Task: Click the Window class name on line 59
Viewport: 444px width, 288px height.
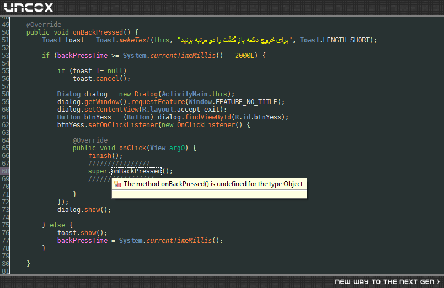Action: [x=200, y=102]
